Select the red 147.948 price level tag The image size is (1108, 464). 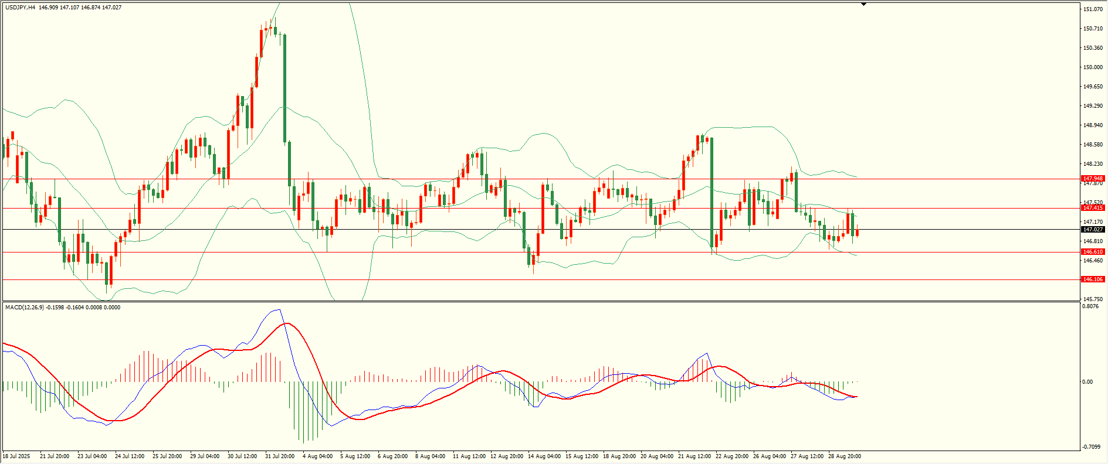pos(1093,179)
